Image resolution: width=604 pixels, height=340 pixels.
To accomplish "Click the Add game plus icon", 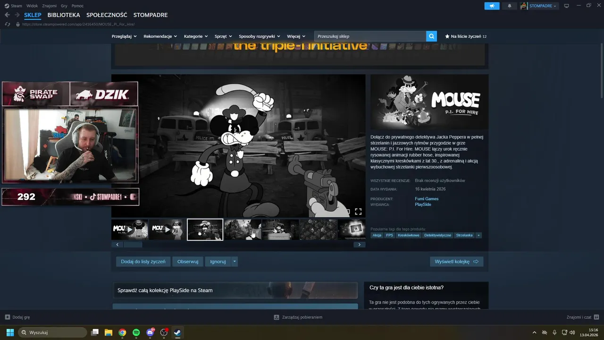I will 7,317.
